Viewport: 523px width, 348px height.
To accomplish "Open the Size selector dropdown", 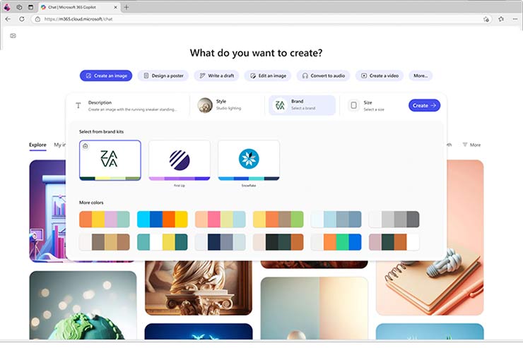I will pos(375,105).
